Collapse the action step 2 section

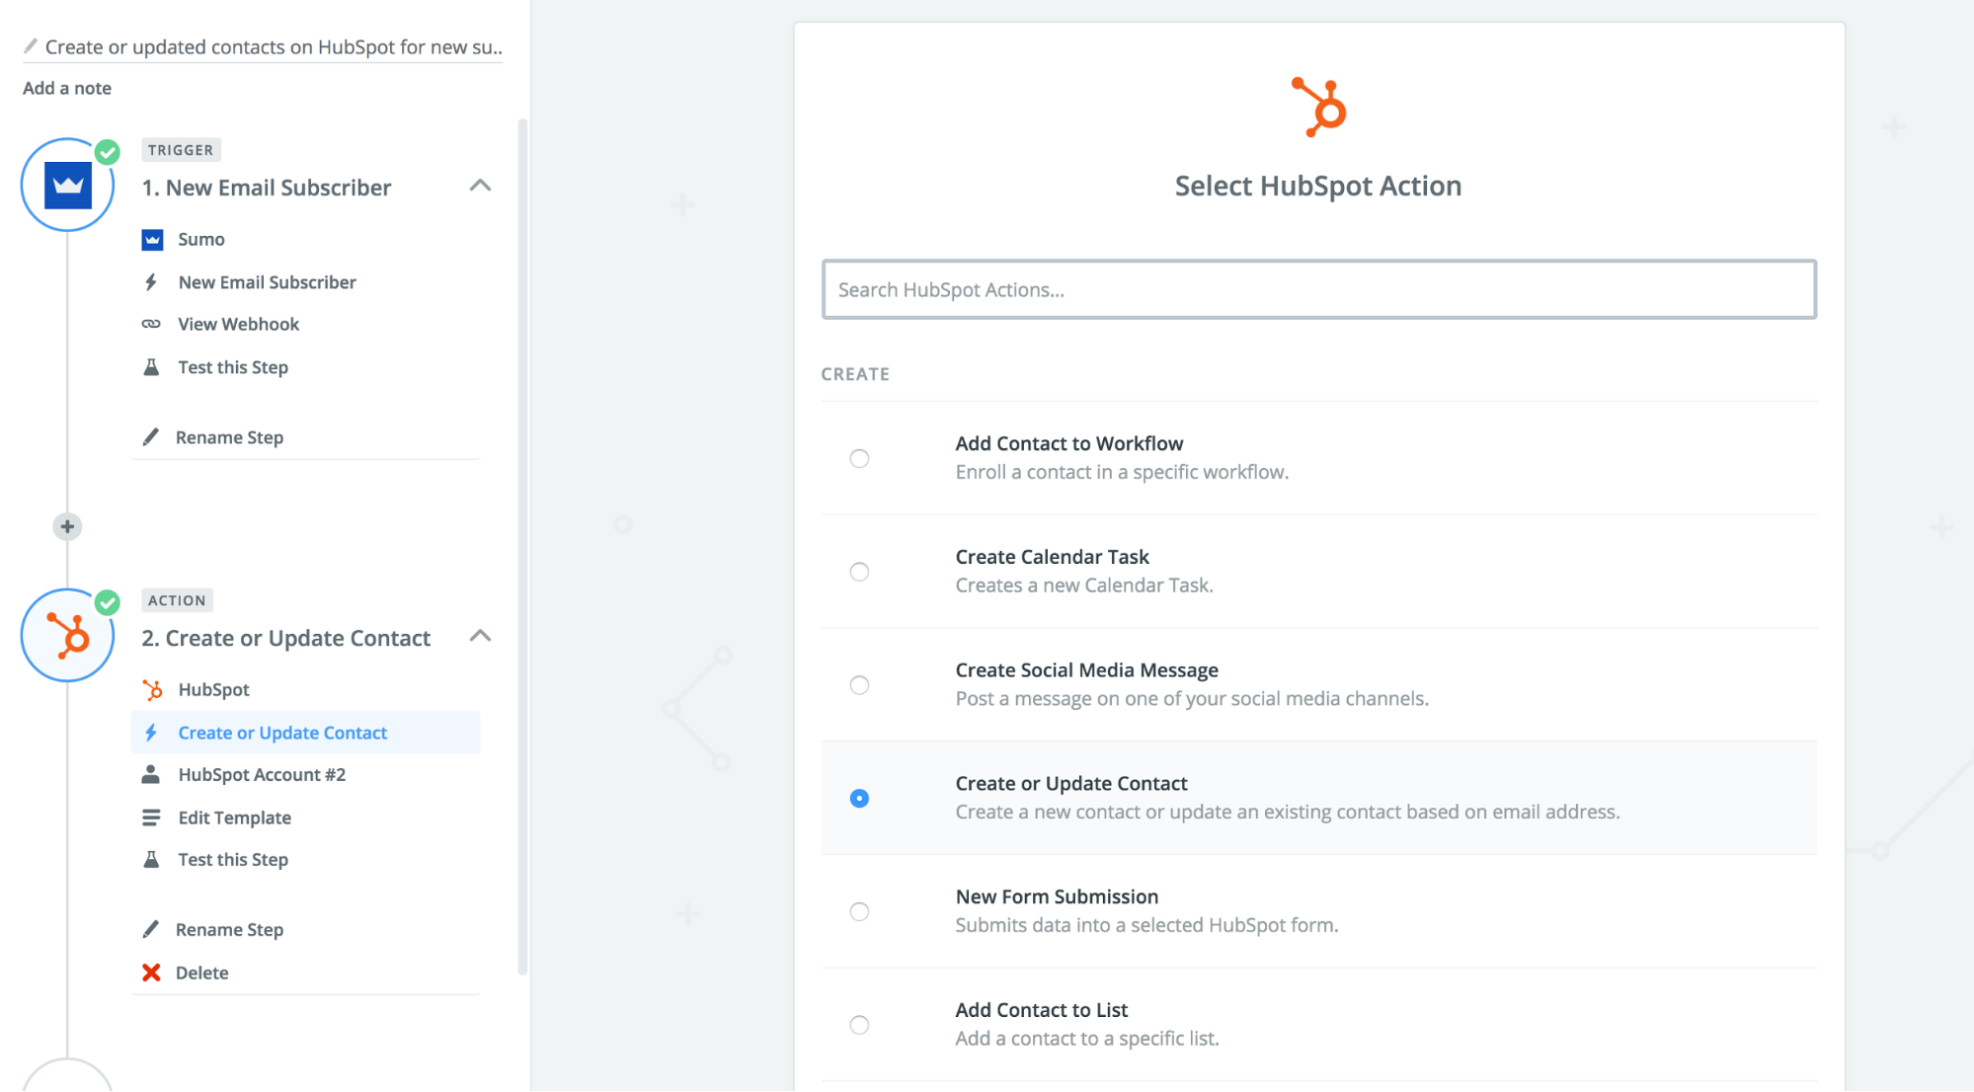[x=481, y=636]
